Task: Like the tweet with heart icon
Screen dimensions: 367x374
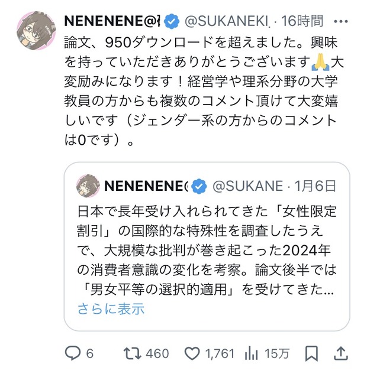Action: [192, 354]
